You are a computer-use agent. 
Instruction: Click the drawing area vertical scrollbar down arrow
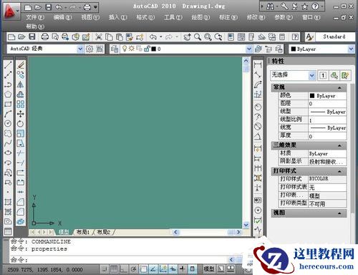point(246,225)
